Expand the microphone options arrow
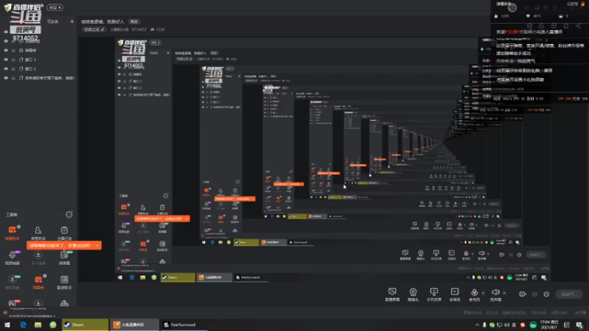This screenshot has height=331, width=589. coord(483,293)
